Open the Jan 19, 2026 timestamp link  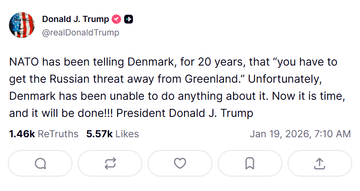click(300, 134)
